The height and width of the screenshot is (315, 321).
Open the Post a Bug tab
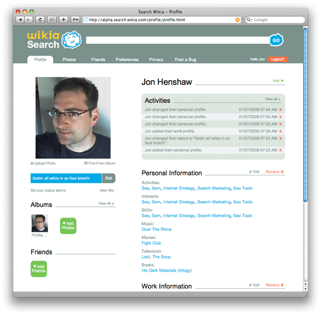point(185,60)
